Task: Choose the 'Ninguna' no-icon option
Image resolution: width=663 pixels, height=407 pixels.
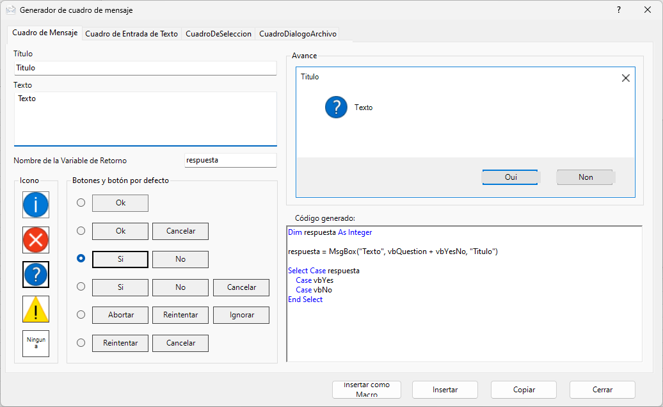Action: [x=36, y=343]
